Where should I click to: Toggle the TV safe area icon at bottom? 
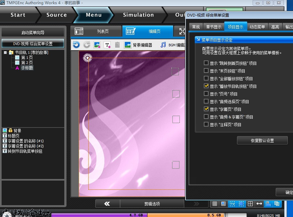tap(232, 203)
